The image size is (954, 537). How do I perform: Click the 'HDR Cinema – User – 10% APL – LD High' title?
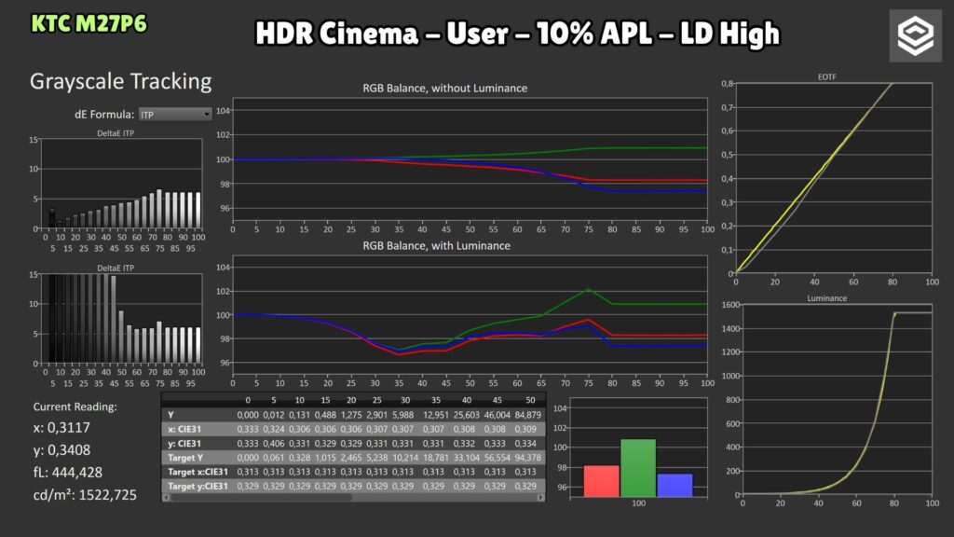click(x=517, y=34)
